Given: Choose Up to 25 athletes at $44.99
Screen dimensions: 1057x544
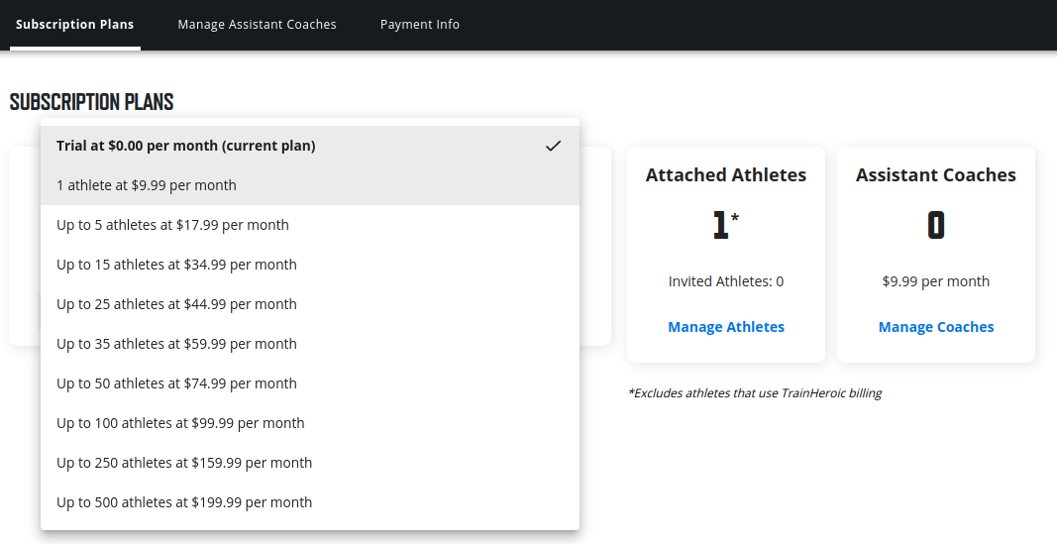Looking at the screenshot, I should point(176,304).
